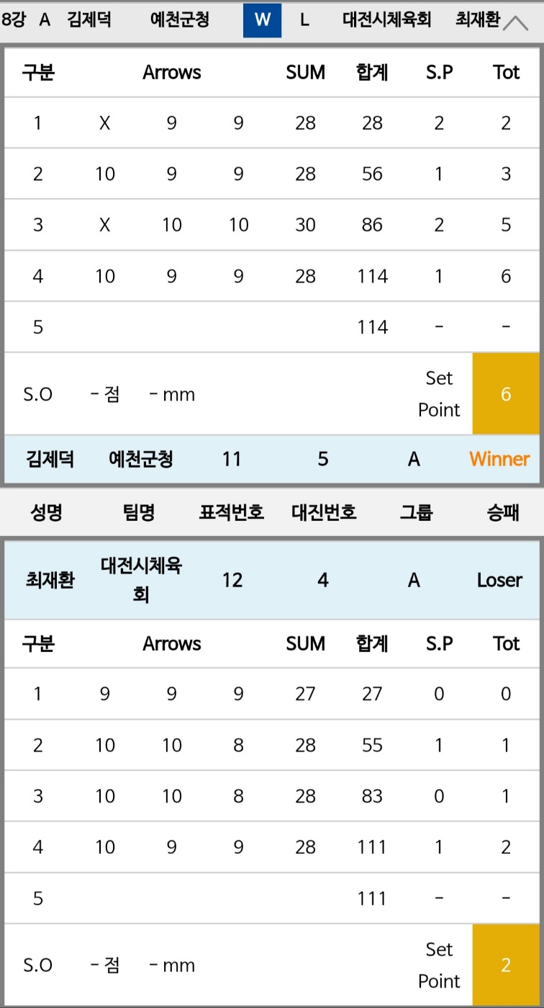Click the Loser label
Image resolution: width=544 pixels, height=1008 pixels.
pyautogui.click(x=499, y=580)
